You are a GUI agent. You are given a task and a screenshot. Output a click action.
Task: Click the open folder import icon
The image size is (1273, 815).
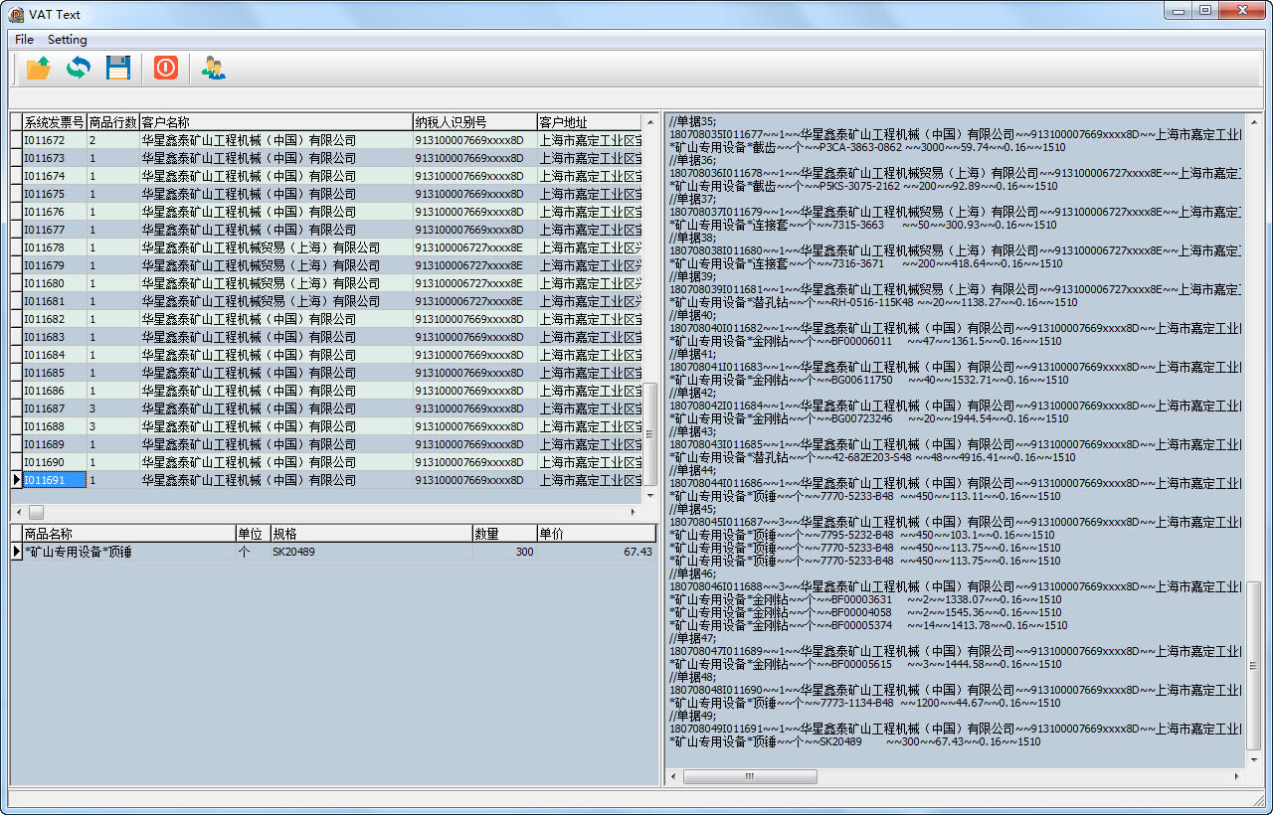[x=39, y=68]
